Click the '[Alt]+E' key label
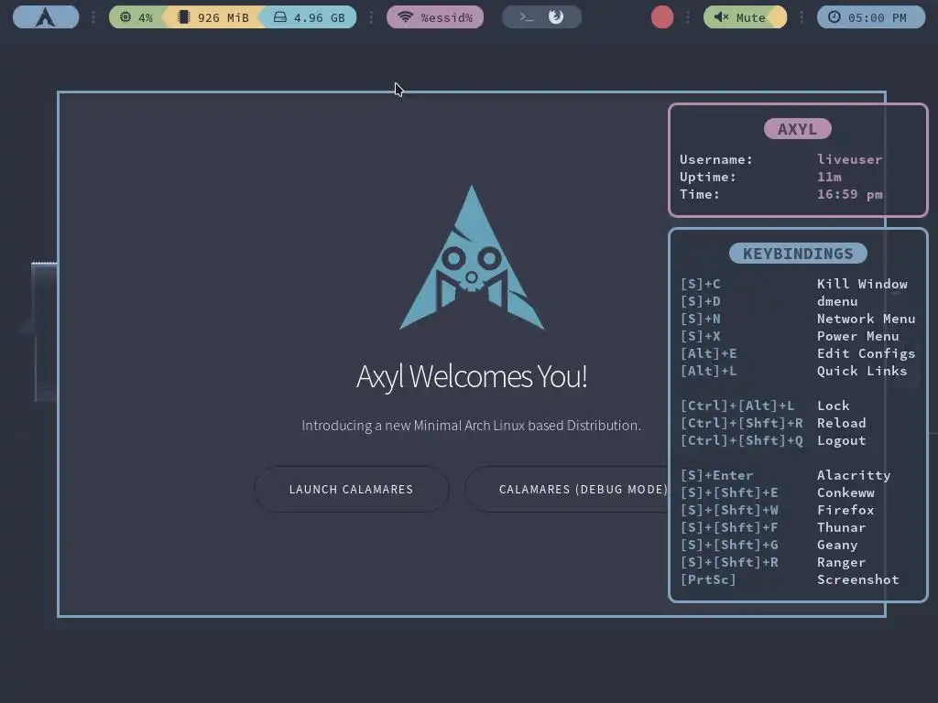 click(x=708, y=353)
